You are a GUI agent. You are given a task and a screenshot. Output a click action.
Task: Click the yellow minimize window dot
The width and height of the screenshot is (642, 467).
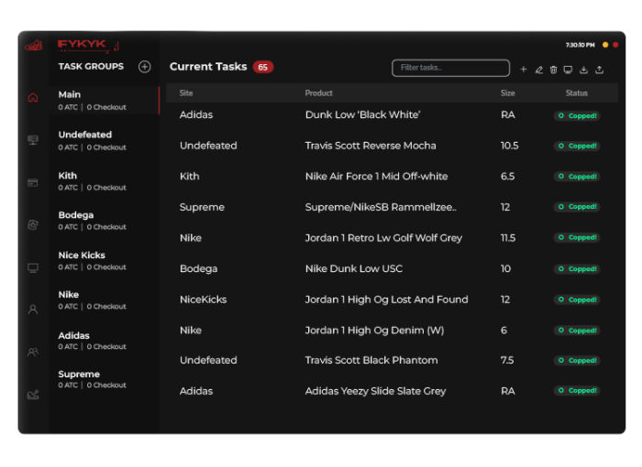[605, 45]
